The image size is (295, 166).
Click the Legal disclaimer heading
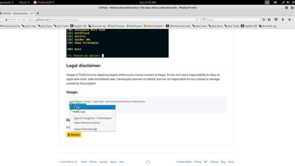click(x=84, y=65)
